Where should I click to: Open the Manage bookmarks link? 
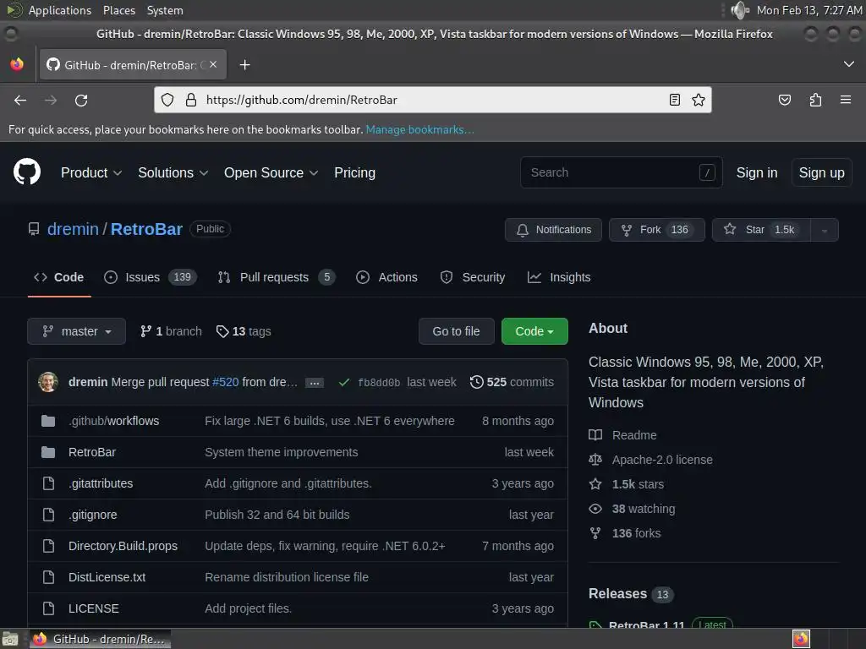click(419, 129)
